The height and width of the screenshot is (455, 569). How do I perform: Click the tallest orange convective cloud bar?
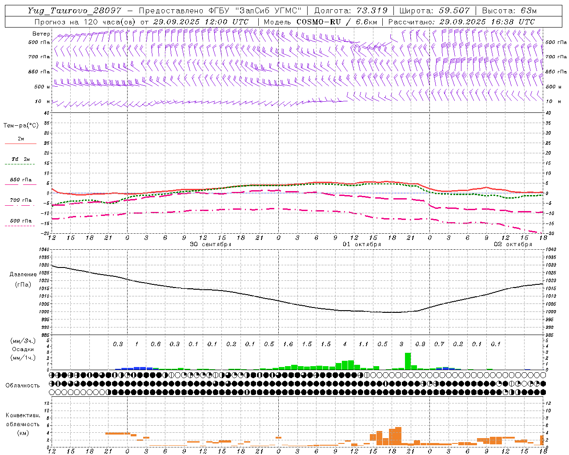tap(398, 436)
